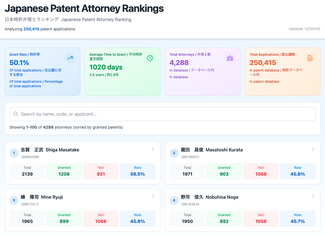This screenshot has height=235, width=325.
Task: Click the document icon on Total Applications card
Action: coord(310,58)
